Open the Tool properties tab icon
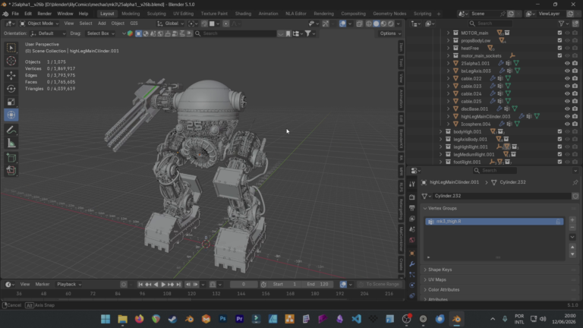Viewport: 583px width, 328px height. coord(412,184)
